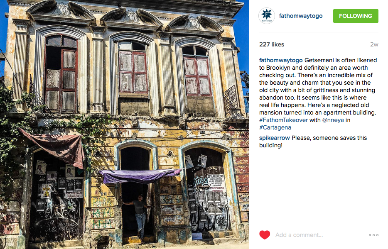
Task: Click the spikearrow comment text
Action: (x=313, y=142)
